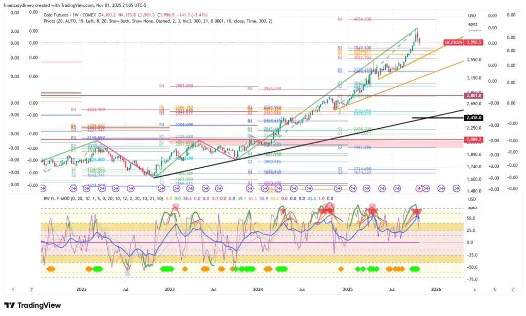Click the lightning bolt event icon on time axis

coord(419,188)
